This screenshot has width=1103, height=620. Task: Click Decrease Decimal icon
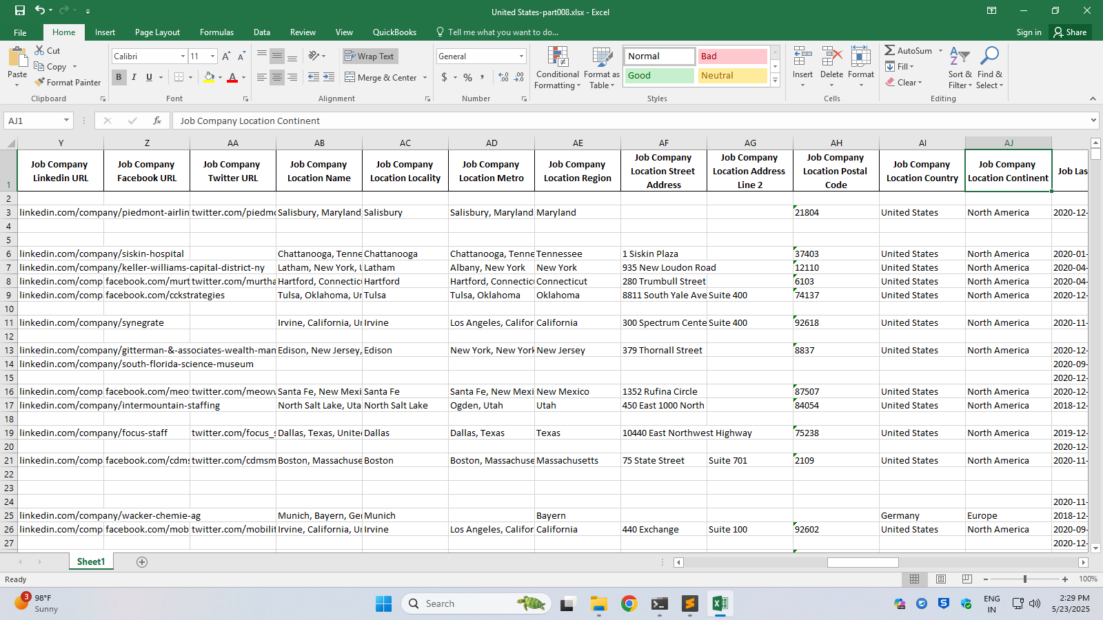pyautogui.click(x=519, y=77)
